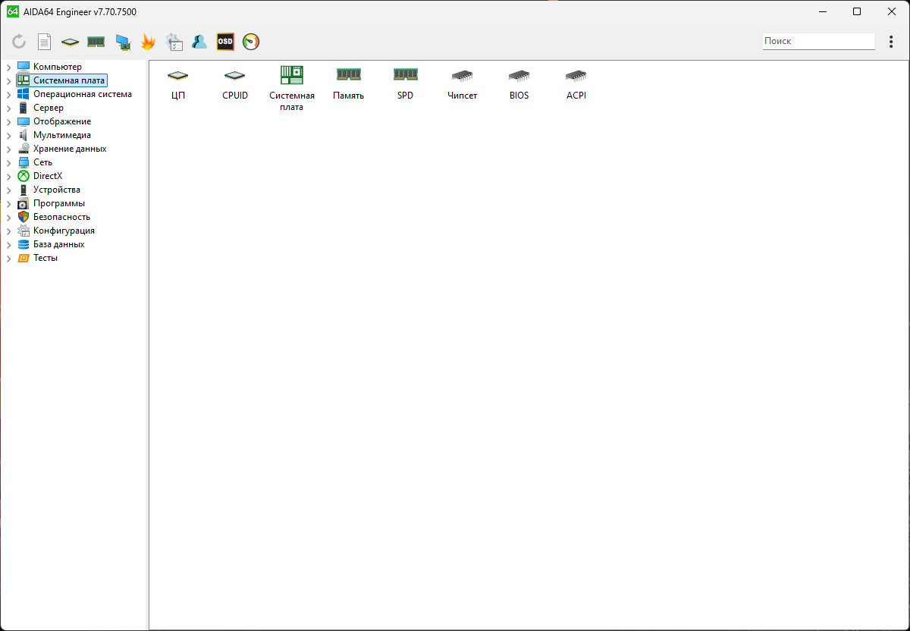The image size is (910, 631).
Task: Open the three-dot menu next to search
Action: point(891,42)
